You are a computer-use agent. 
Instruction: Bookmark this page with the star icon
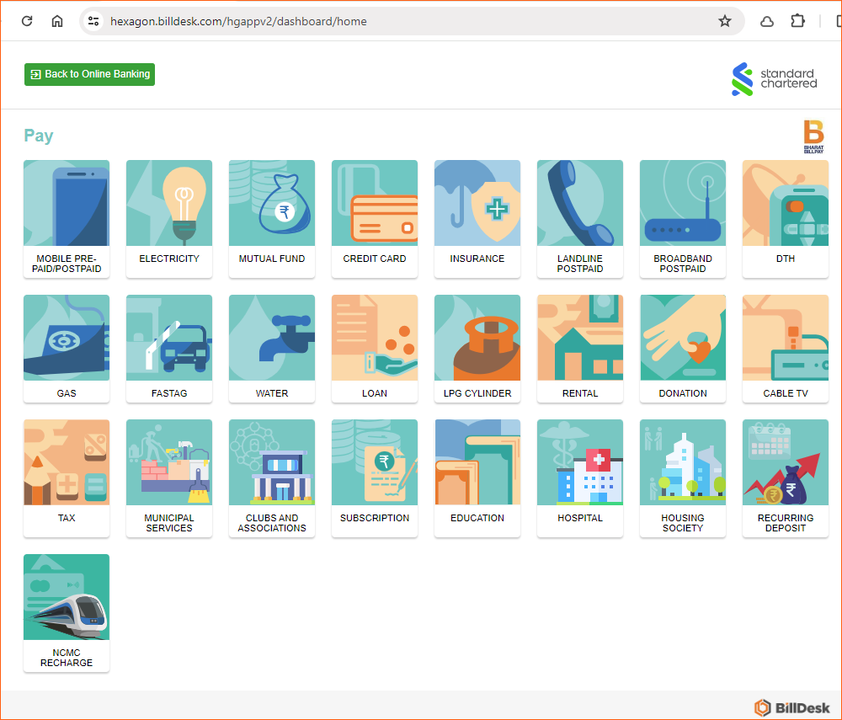725,21
